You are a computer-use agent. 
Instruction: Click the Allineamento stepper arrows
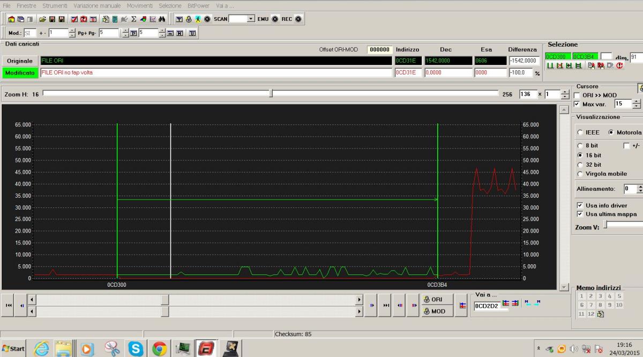[640, 189]
